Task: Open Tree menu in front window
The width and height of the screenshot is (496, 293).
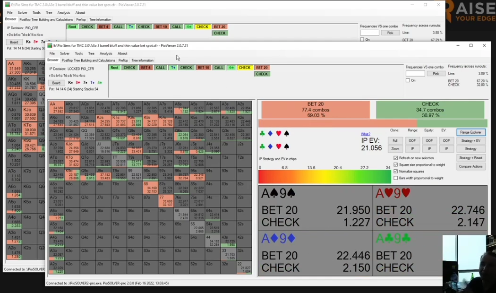Action: pos(91,53)
